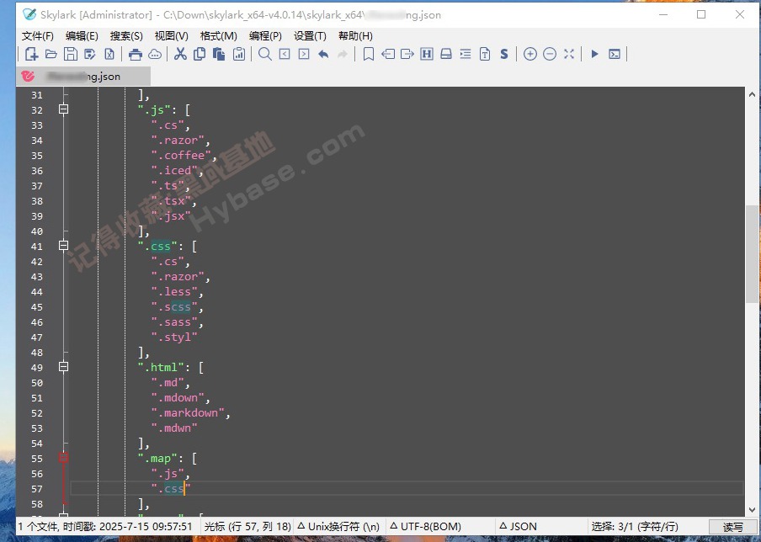
Task: Click the clipboard history icon
Action: pos(239,54)
